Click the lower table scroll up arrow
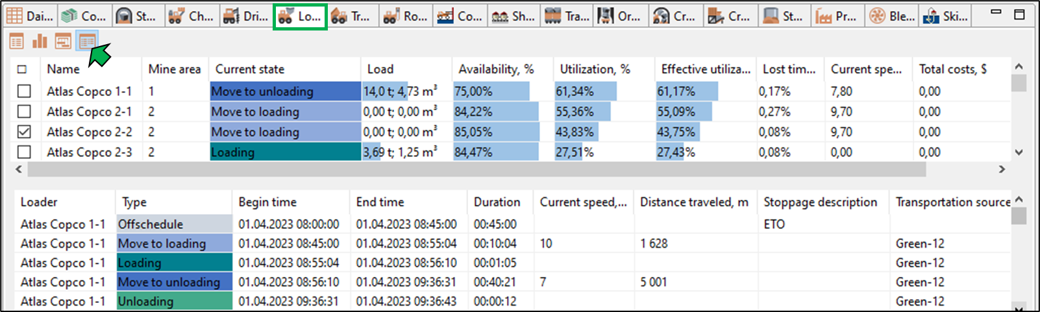The height and width of the screenshot is (312, 1040). pyautogui.click(x=1019, y=200)
